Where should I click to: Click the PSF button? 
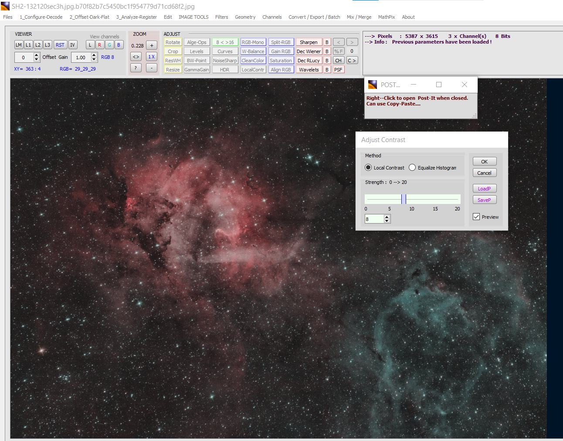pos(339,70)
